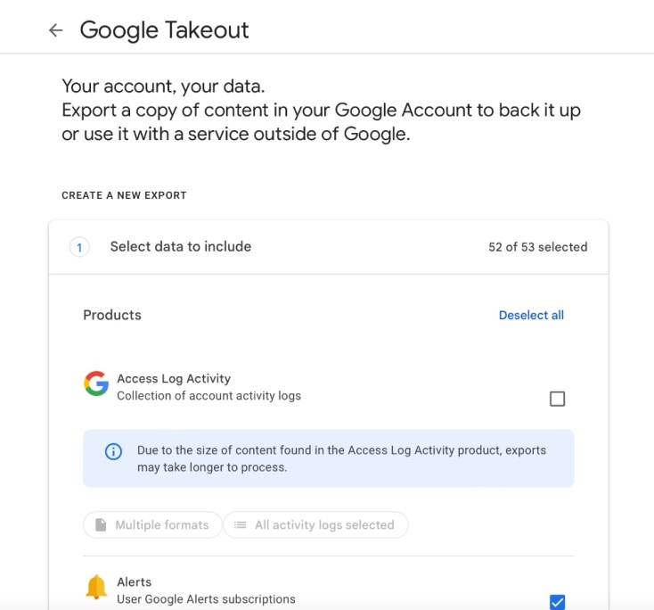Click the list icon in the activity logs chip
Screen dimensions: 654x610
coord(240,525)
